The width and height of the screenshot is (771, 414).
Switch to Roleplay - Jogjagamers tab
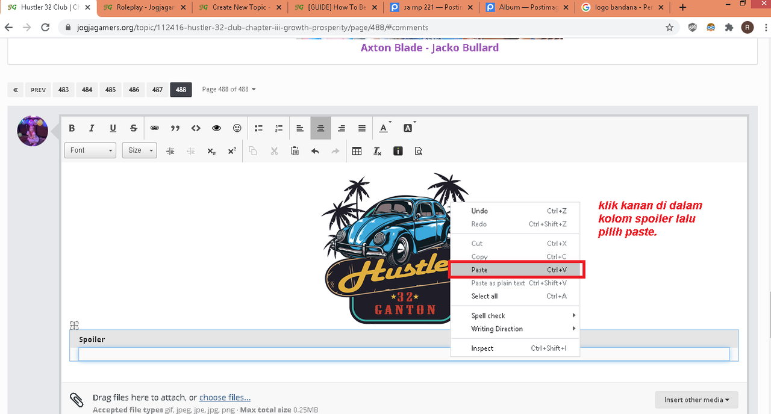point(143,7)
